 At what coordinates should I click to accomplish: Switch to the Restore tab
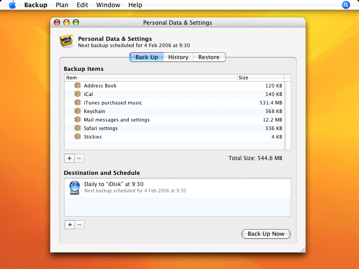point(209,57)
